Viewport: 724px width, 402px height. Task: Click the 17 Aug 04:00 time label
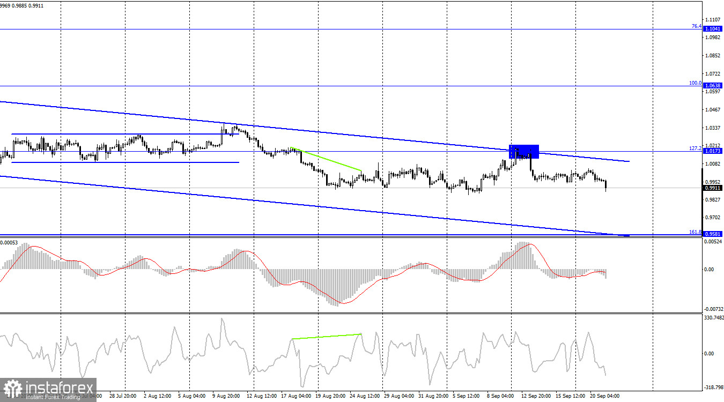(297, 396)
